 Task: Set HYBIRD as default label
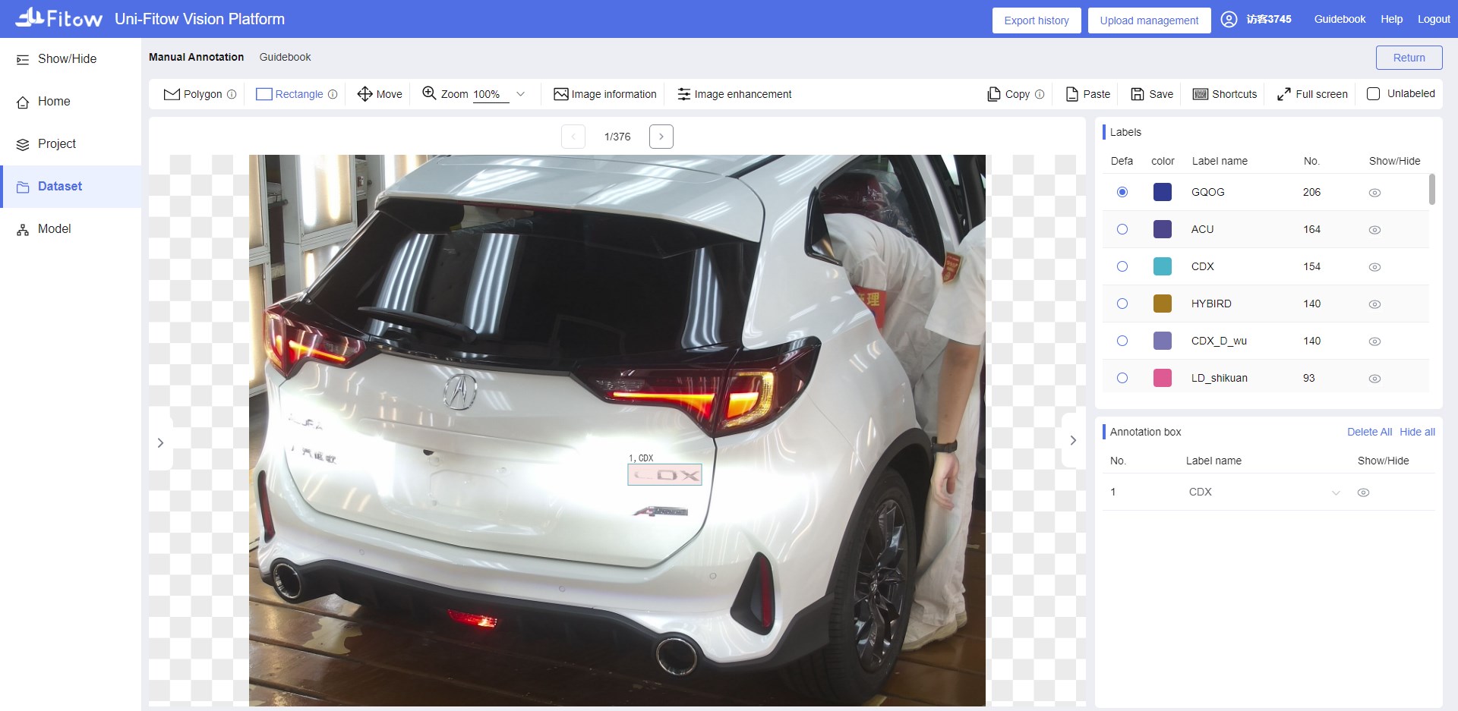[x=1122, y=304]
